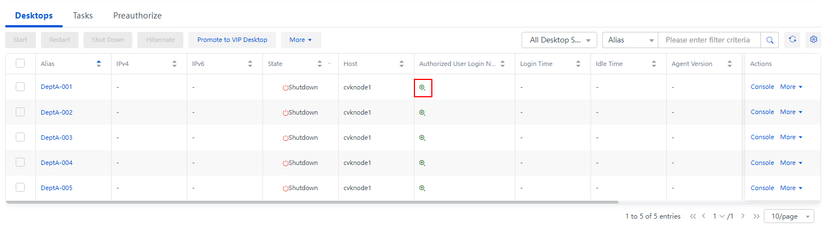Refresh the desktop list with refresh icon

pyautogui.click(x=792, y=40)
